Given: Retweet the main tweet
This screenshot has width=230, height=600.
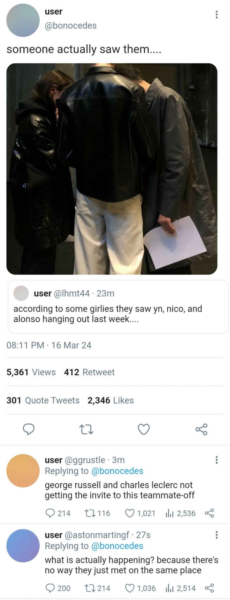Looking at the screenshot, I should 86,429.
